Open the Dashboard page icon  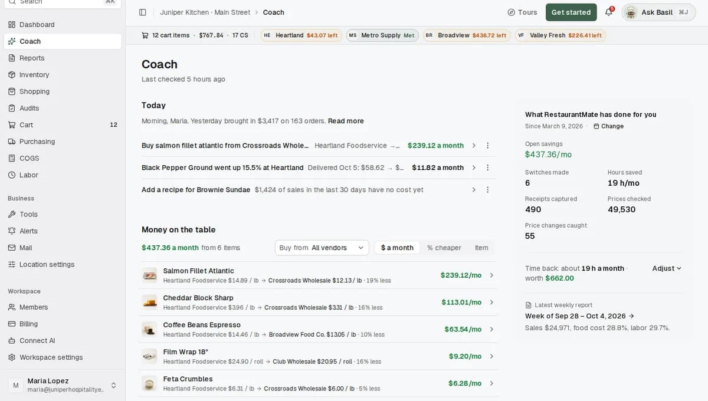click(x=12, y=25)
